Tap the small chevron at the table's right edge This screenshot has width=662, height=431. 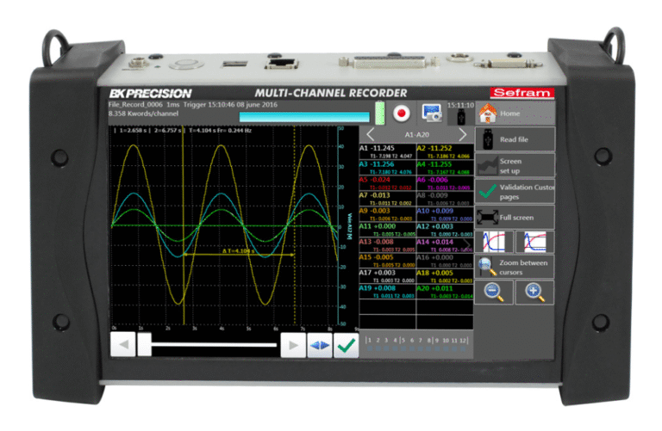click(x=467, y=244)
